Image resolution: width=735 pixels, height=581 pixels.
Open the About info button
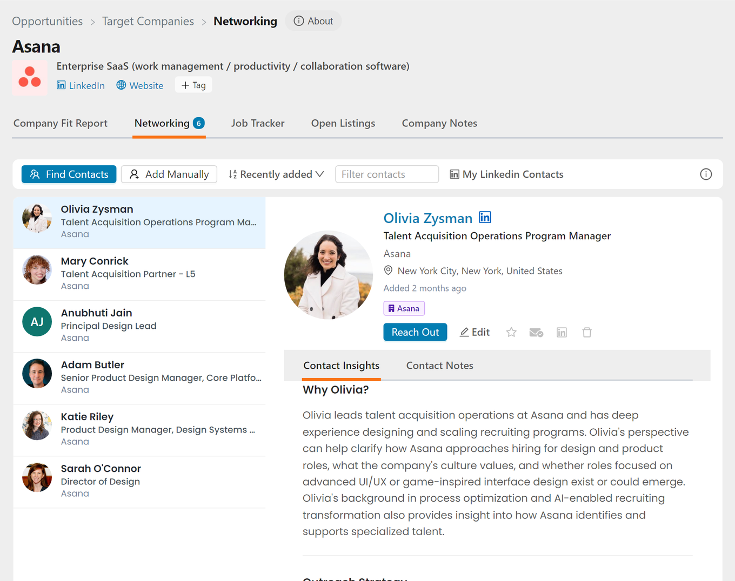coord(313,21)
